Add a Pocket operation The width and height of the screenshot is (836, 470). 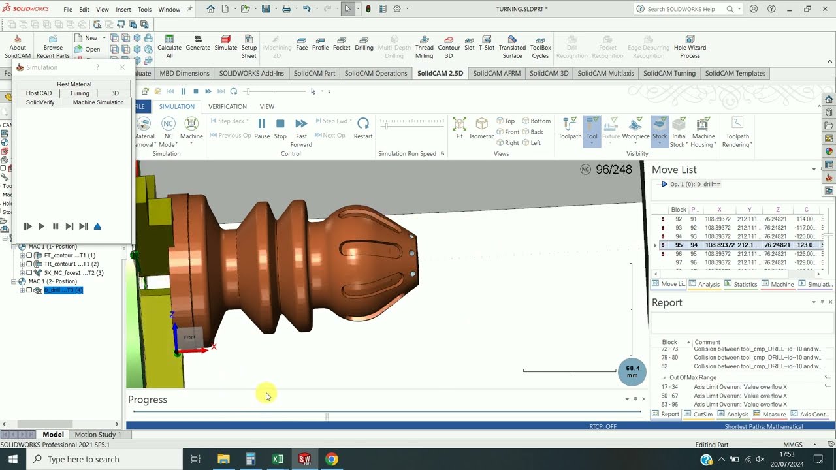[342, 43]
